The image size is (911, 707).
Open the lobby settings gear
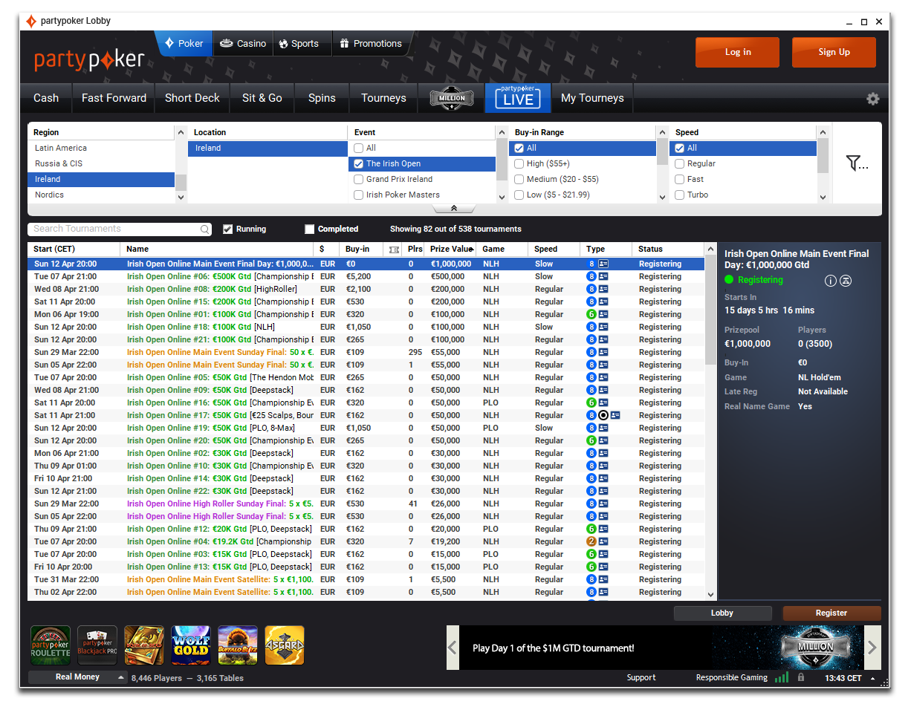click(x=872, y=99)
